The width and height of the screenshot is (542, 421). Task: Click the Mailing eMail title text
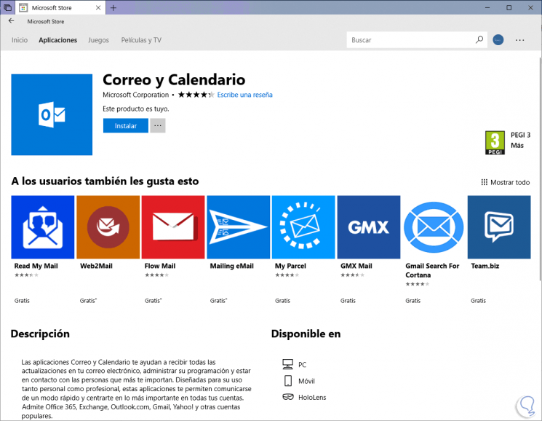coord(231,266)
